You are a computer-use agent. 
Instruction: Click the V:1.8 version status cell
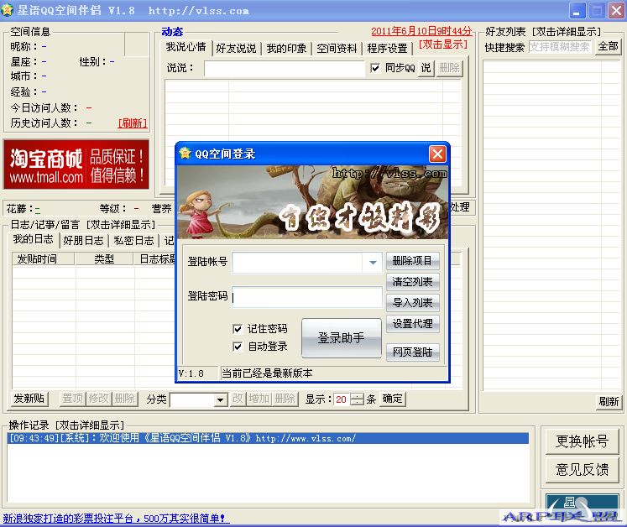coord(197,373)
